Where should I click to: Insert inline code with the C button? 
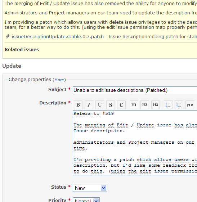click(x=121, y=105)
